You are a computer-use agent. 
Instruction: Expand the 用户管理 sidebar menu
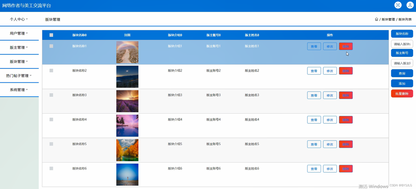click(x=19, y=33)
